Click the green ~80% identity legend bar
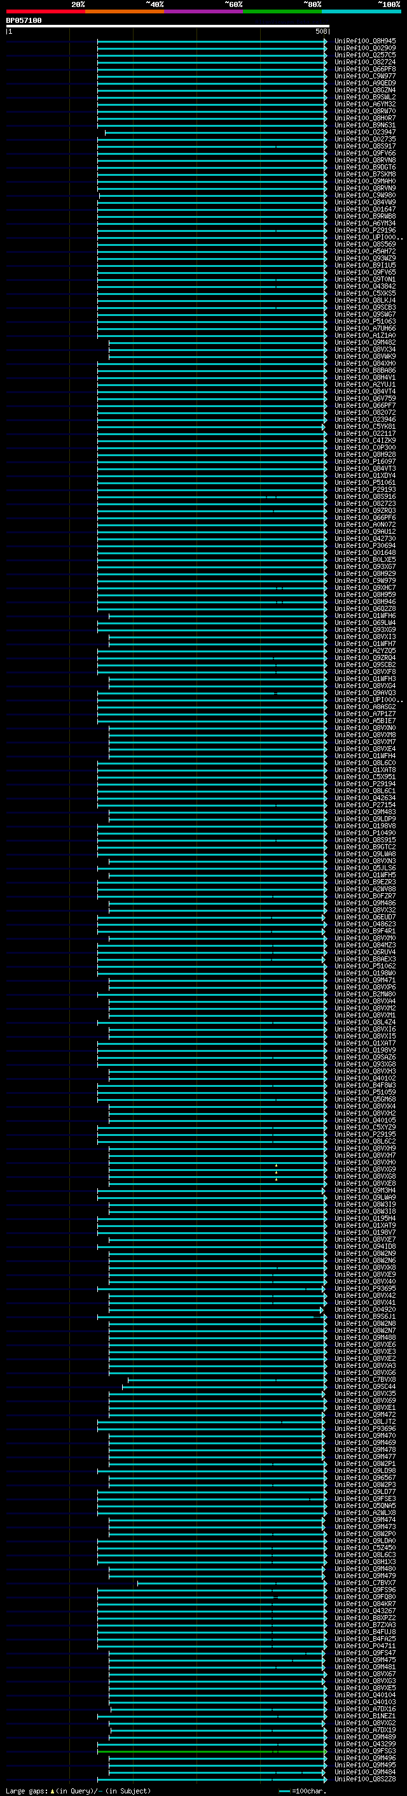The height and width of the screenshot is (1796, 407). 282,11
